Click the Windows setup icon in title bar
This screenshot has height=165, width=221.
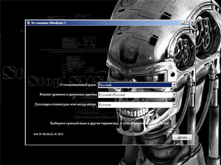tap(28, 23)
